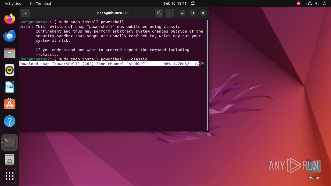
Task: Show applications grid
Action: [10, 176]
